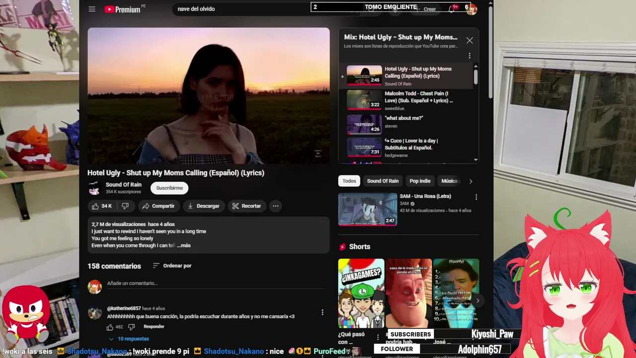The image size is (636, 358).
Task: Show more filter chips arrow
Action: point(471,181)
